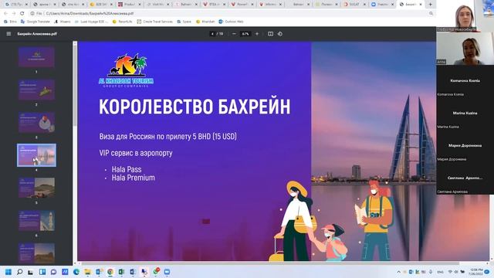Open Outlook Web bookmark

pyautogui.click(x=231, y=22)
